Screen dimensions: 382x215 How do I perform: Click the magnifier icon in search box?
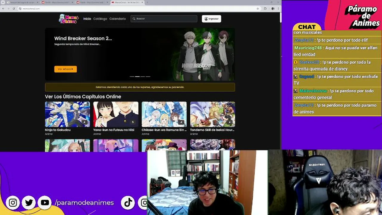click(x=134, y=19)
